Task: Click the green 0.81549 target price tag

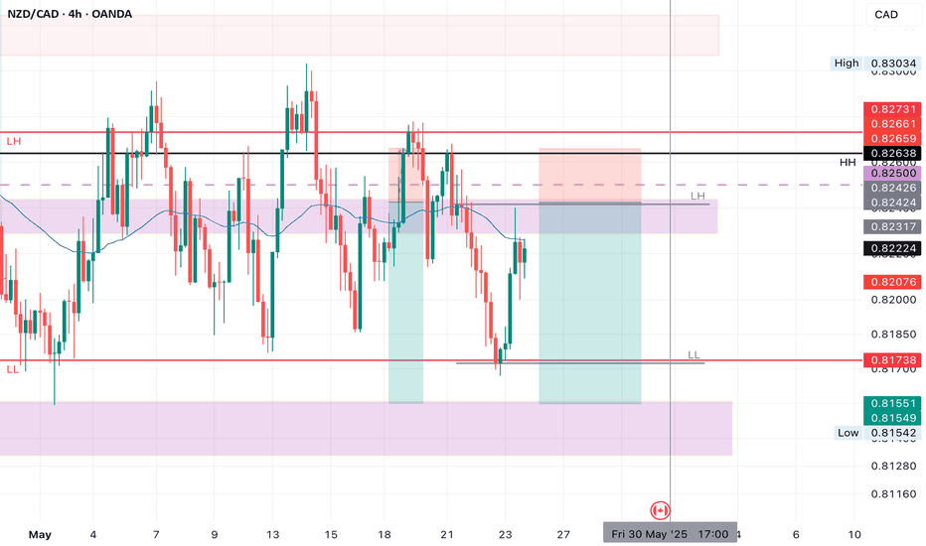Action: point(892,418)
